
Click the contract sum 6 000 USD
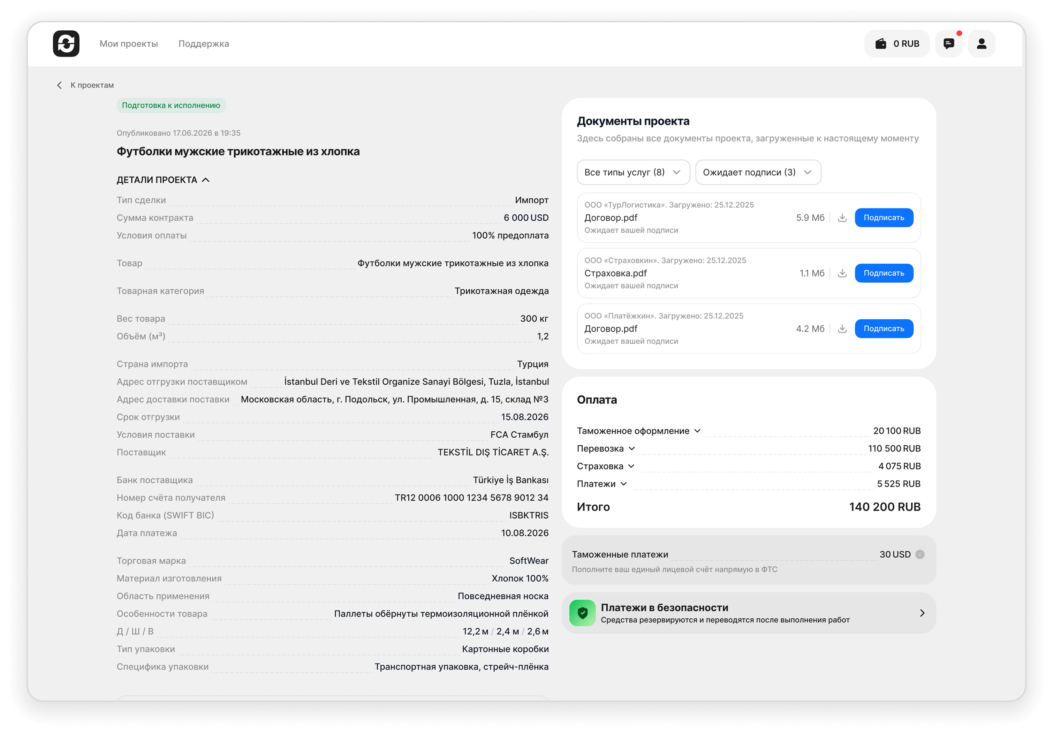click(526, 218)
